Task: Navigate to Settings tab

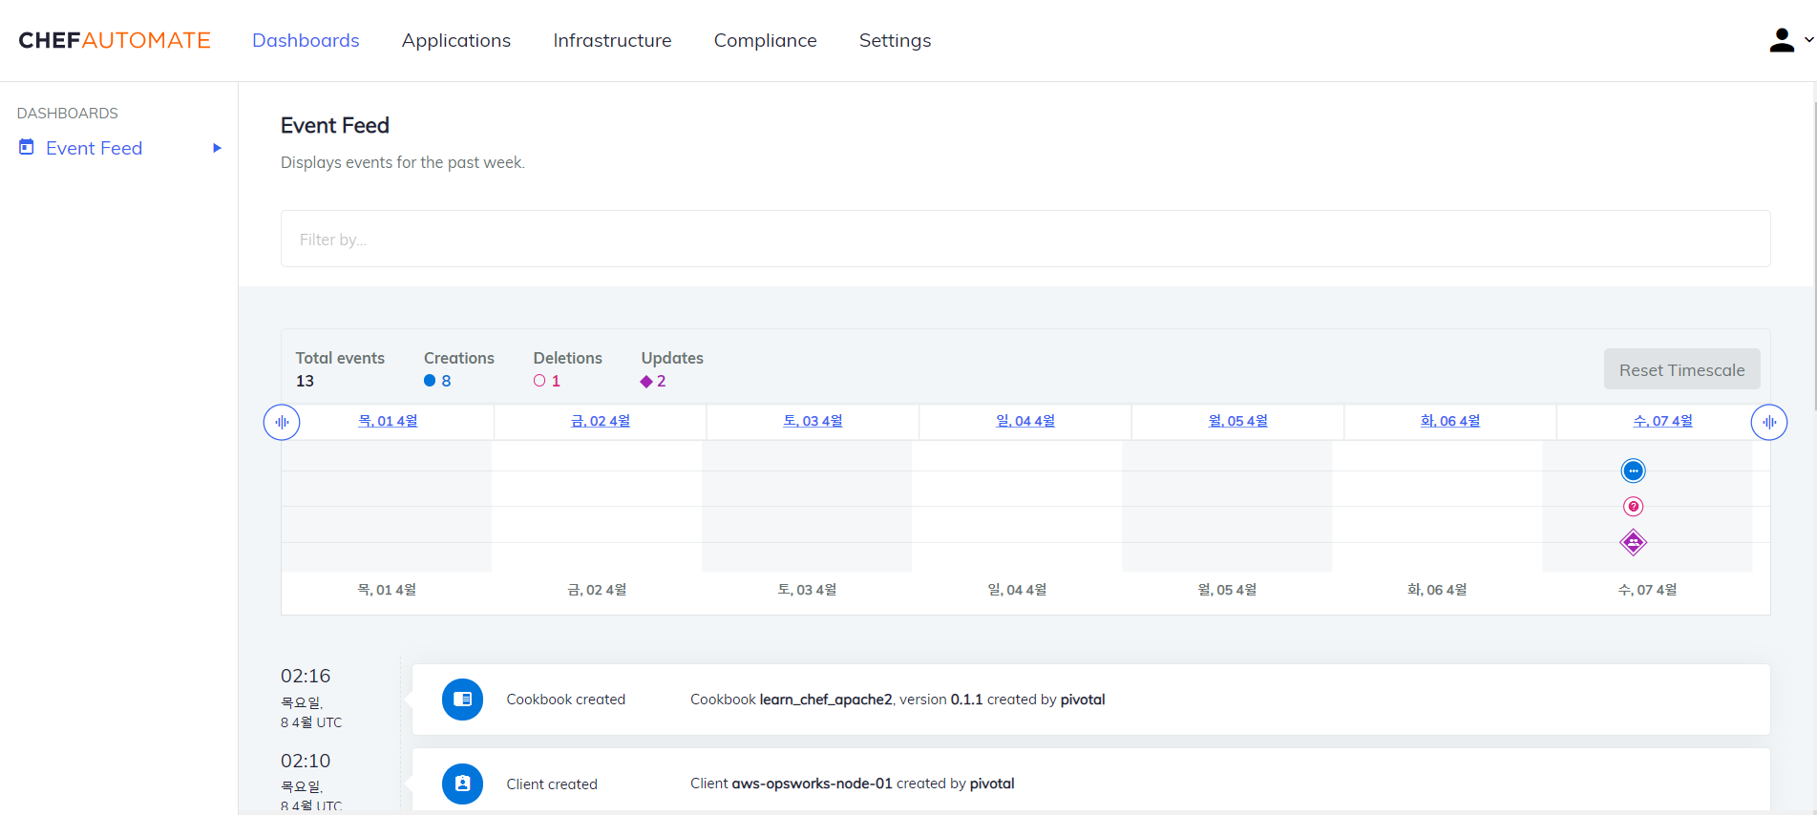Action: pos(895,40)
